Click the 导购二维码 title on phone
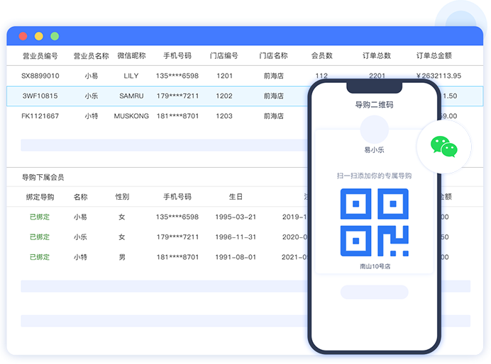This screenshot has width=491, height=364. (x=374, y=105)
